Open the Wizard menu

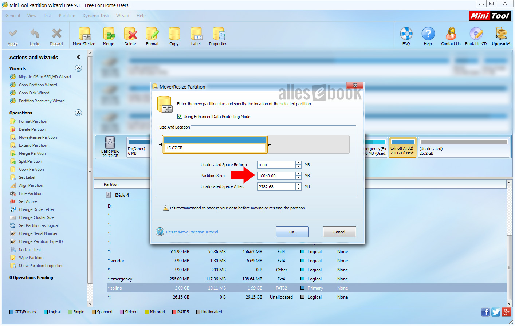point(123,16)
